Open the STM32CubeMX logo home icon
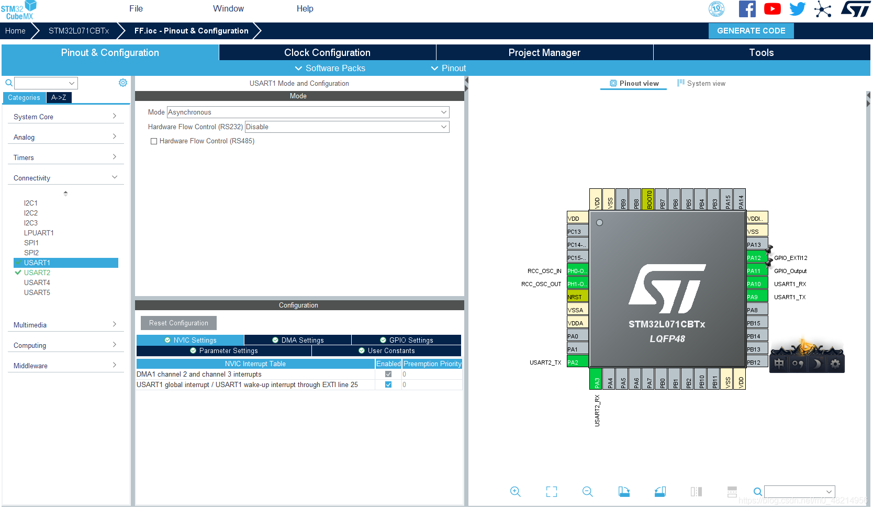The width and height of the screenshot is (873, 510). 19,10
